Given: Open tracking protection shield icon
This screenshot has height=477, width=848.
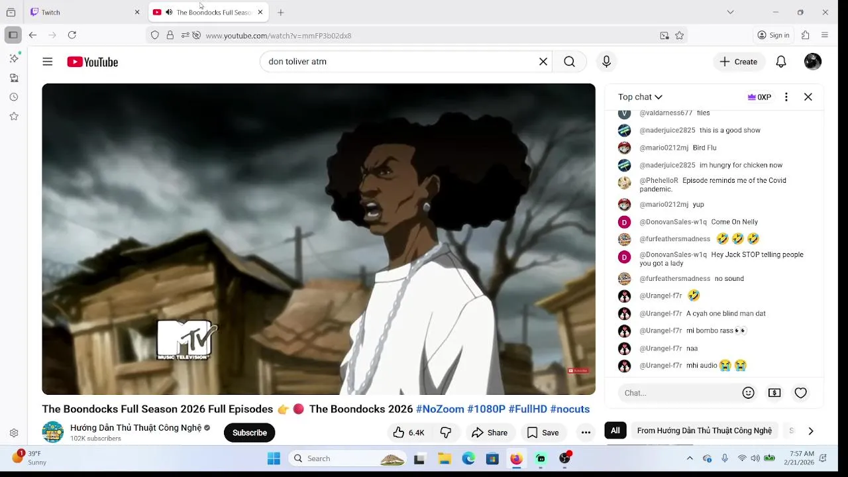Looking at the screenshot, I should coord(155,35).
